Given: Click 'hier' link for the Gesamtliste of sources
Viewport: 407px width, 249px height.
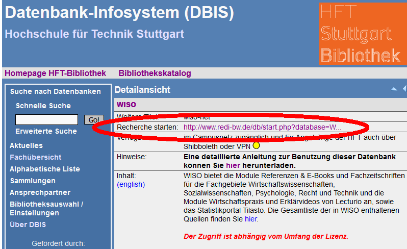Looking at the screenshot, I should 251,219.
